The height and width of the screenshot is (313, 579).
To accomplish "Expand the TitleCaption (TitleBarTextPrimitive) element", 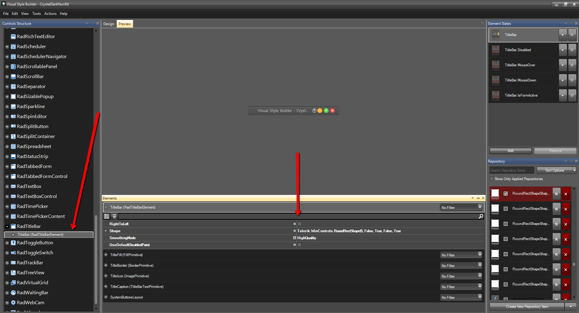I will tap(106, 286).
